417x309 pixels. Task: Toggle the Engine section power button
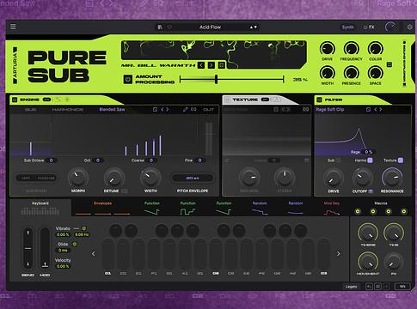pos(15,100)
